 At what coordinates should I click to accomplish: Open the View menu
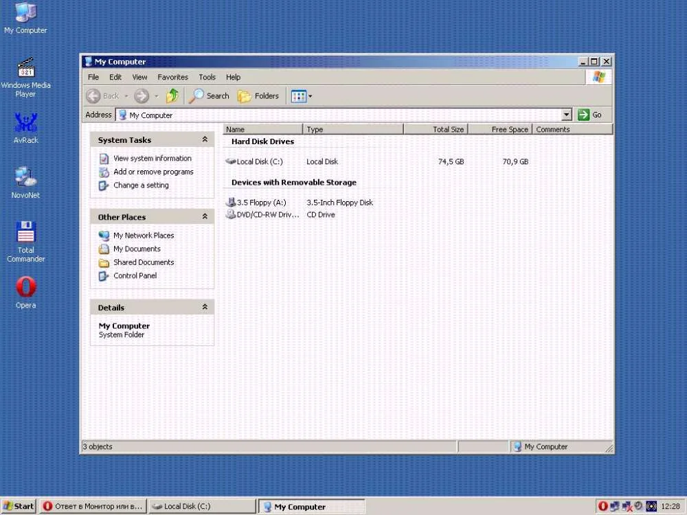point(139,77)
